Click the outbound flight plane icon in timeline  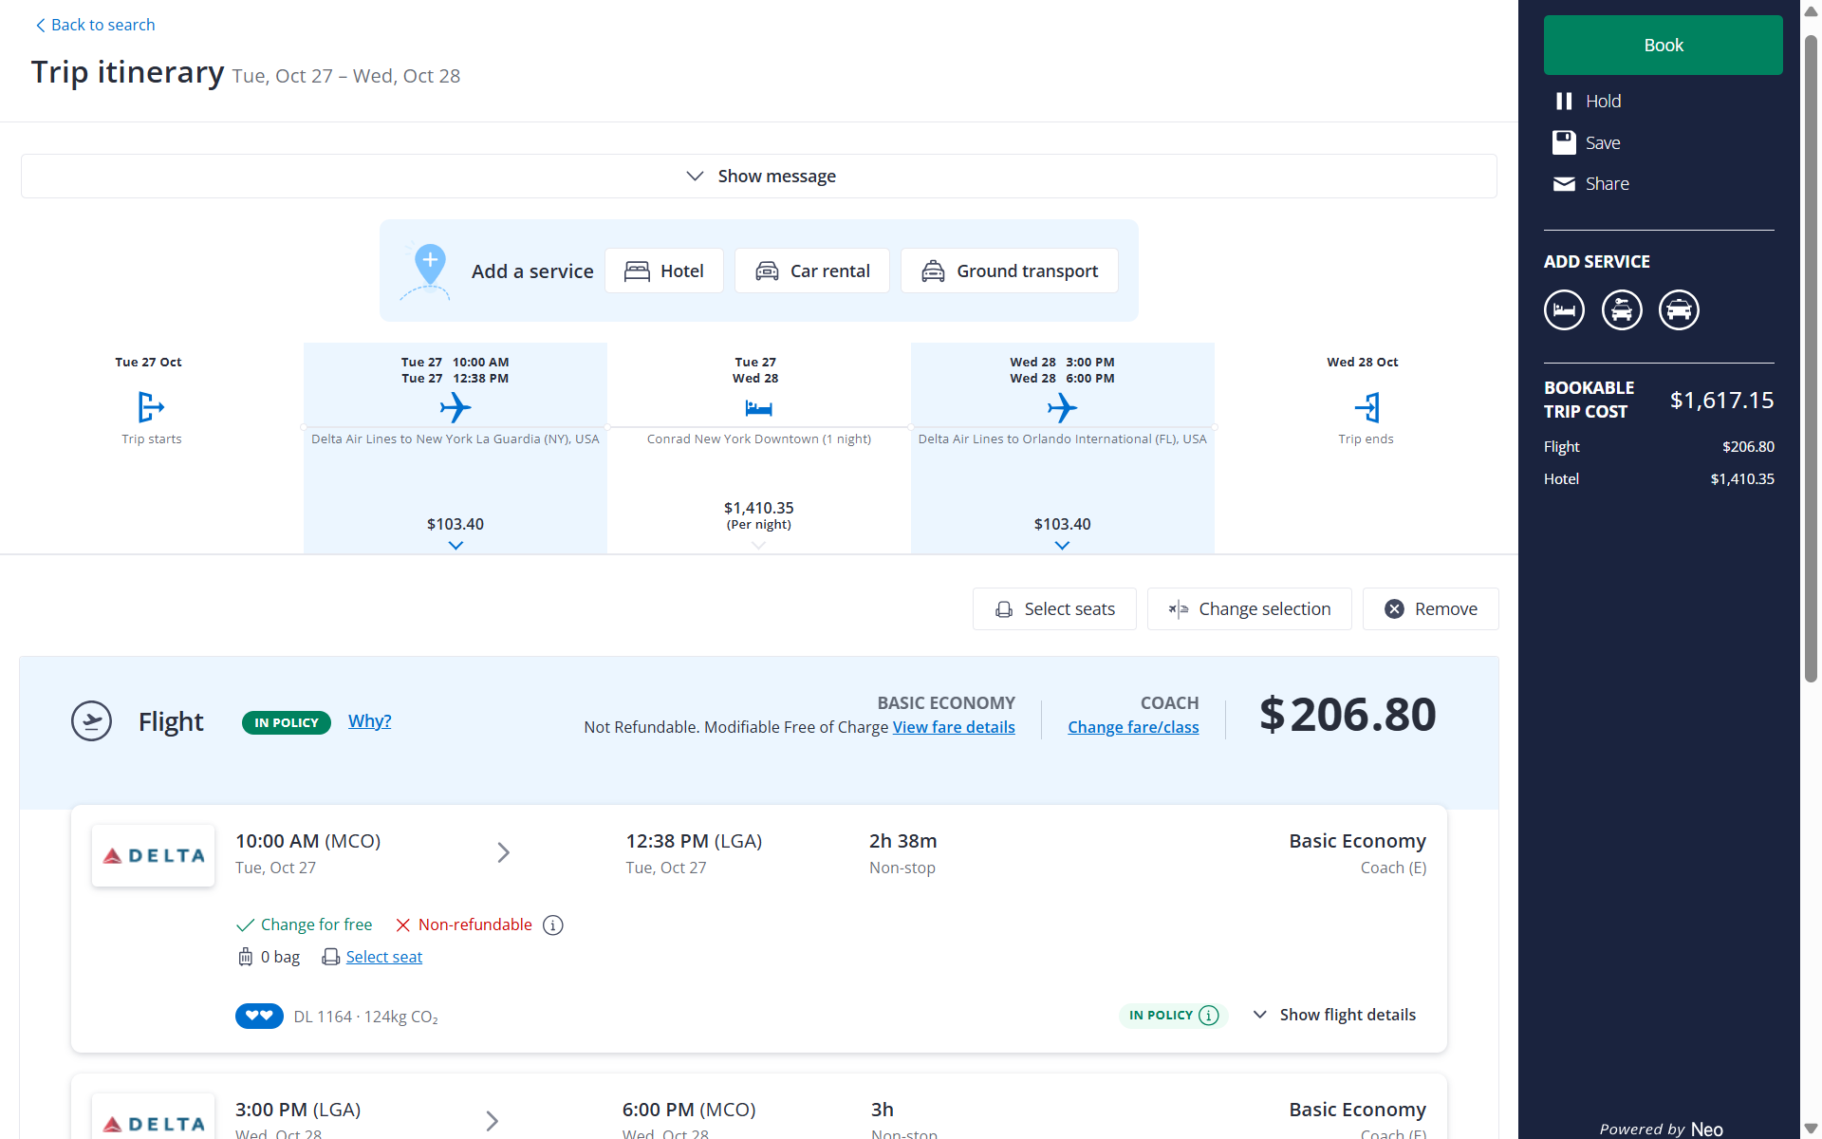(455, 408)
